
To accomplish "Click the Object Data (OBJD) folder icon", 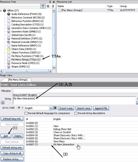I will pos(9,49).
